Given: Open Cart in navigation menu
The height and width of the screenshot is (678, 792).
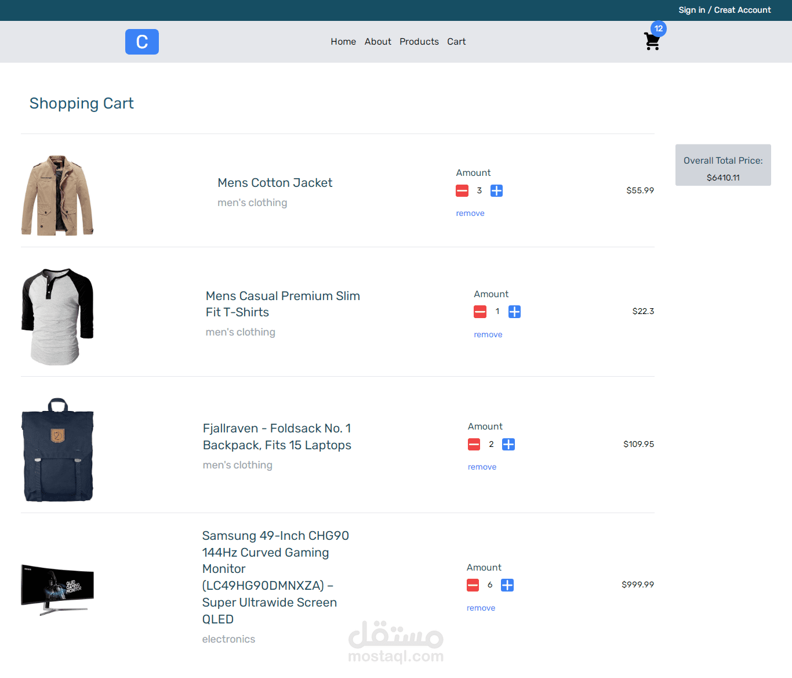Looking at the screenshot, I should (x=456, y=42).
